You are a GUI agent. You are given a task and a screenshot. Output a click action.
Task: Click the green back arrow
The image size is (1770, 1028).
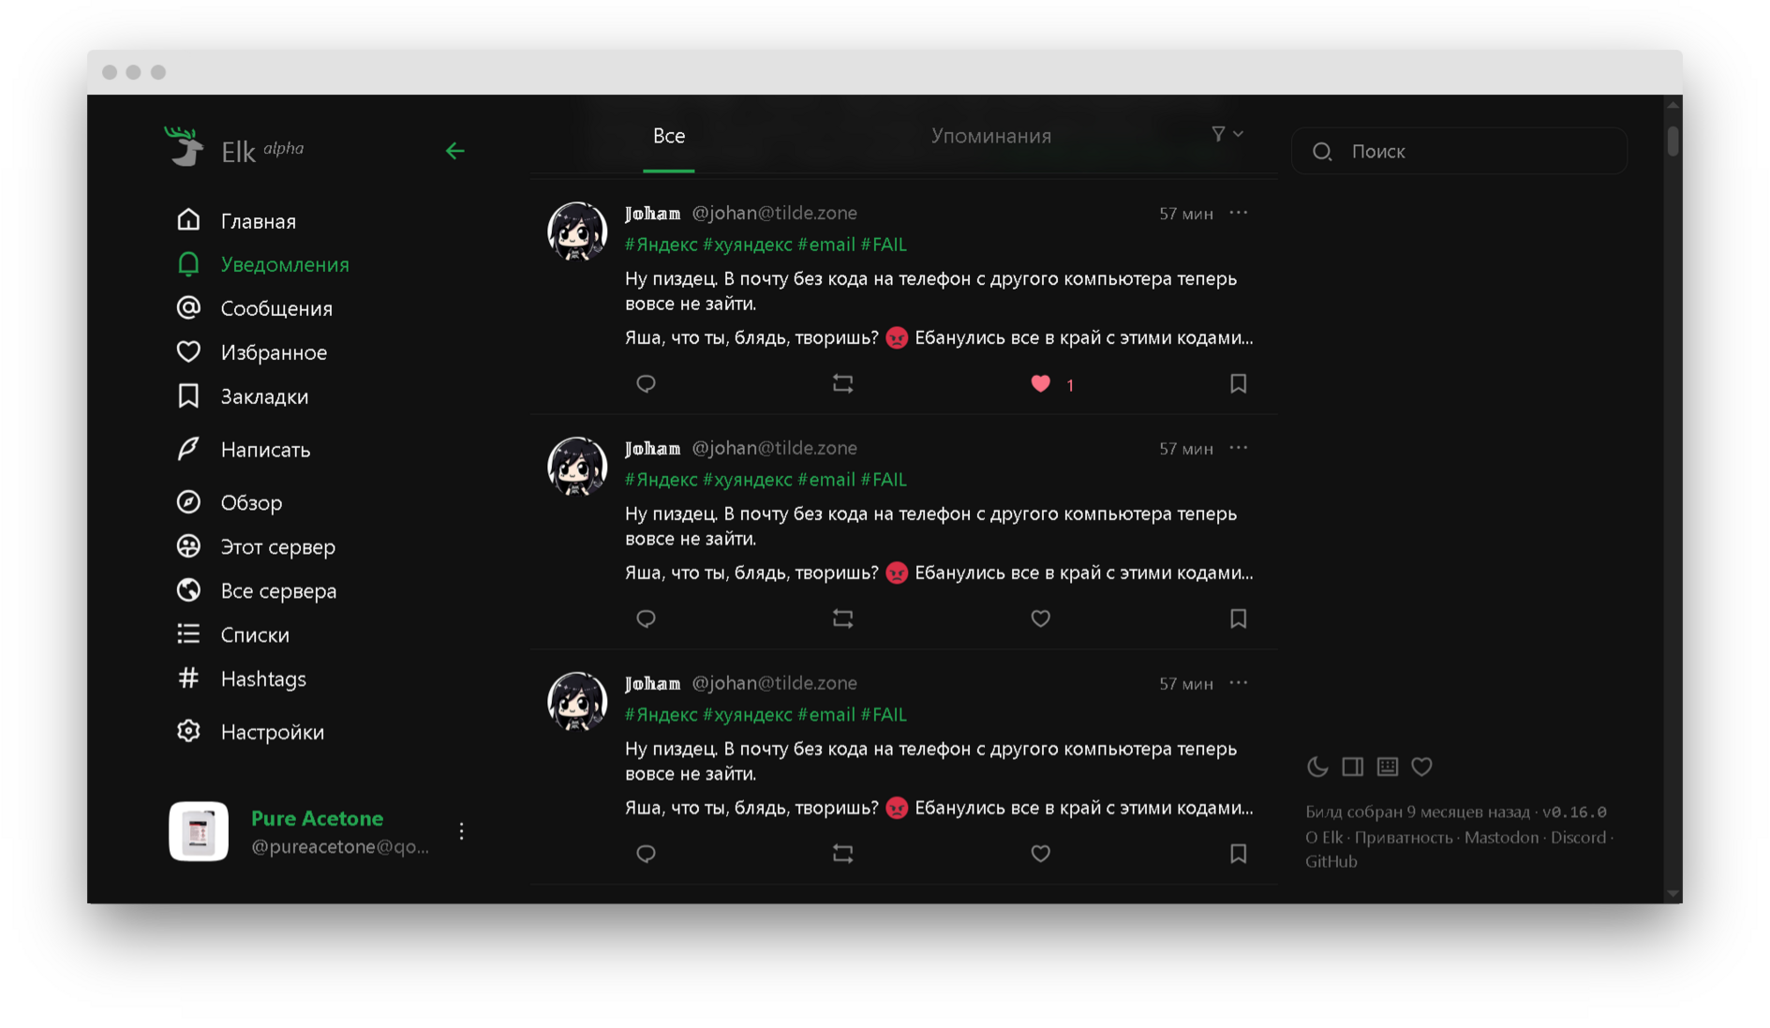coord(455,151)
